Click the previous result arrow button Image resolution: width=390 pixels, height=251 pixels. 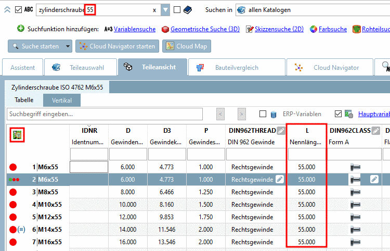[x=220, y=114]
